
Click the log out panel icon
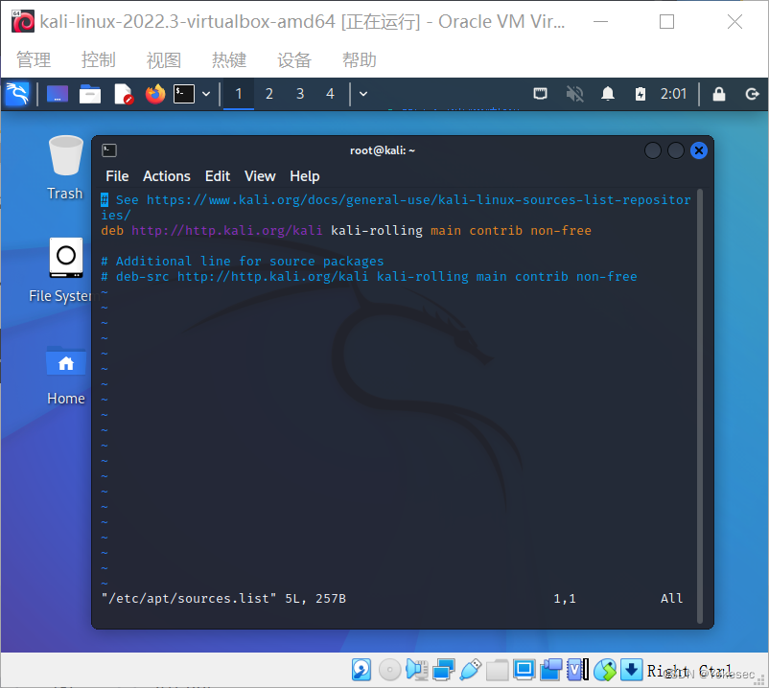752,94
